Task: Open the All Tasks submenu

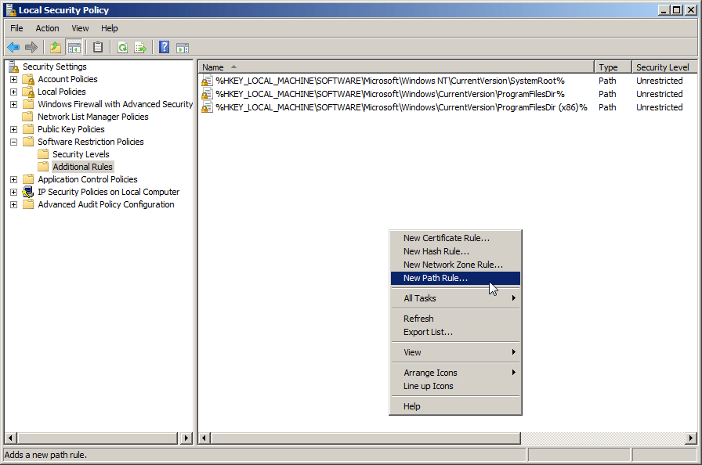Action: (x=455, y=298)
